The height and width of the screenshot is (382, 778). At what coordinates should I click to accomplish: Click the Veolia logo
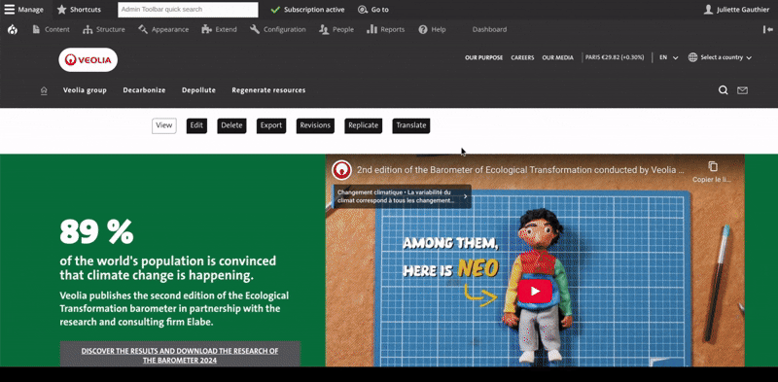[x=88, y=60]
